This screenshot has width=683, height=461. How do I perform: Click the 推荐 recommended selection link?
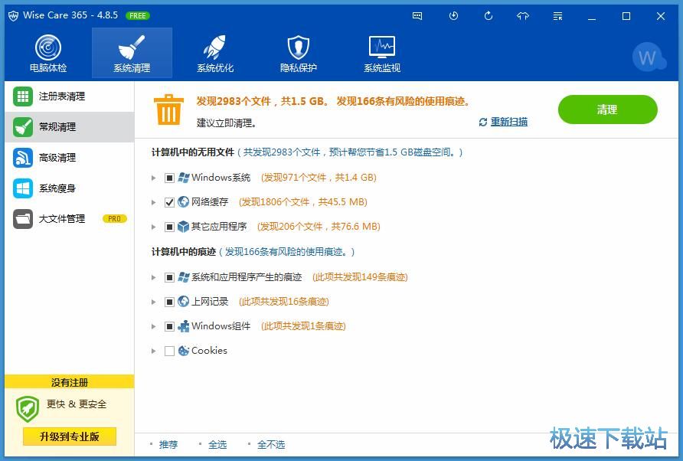[168, 444]
